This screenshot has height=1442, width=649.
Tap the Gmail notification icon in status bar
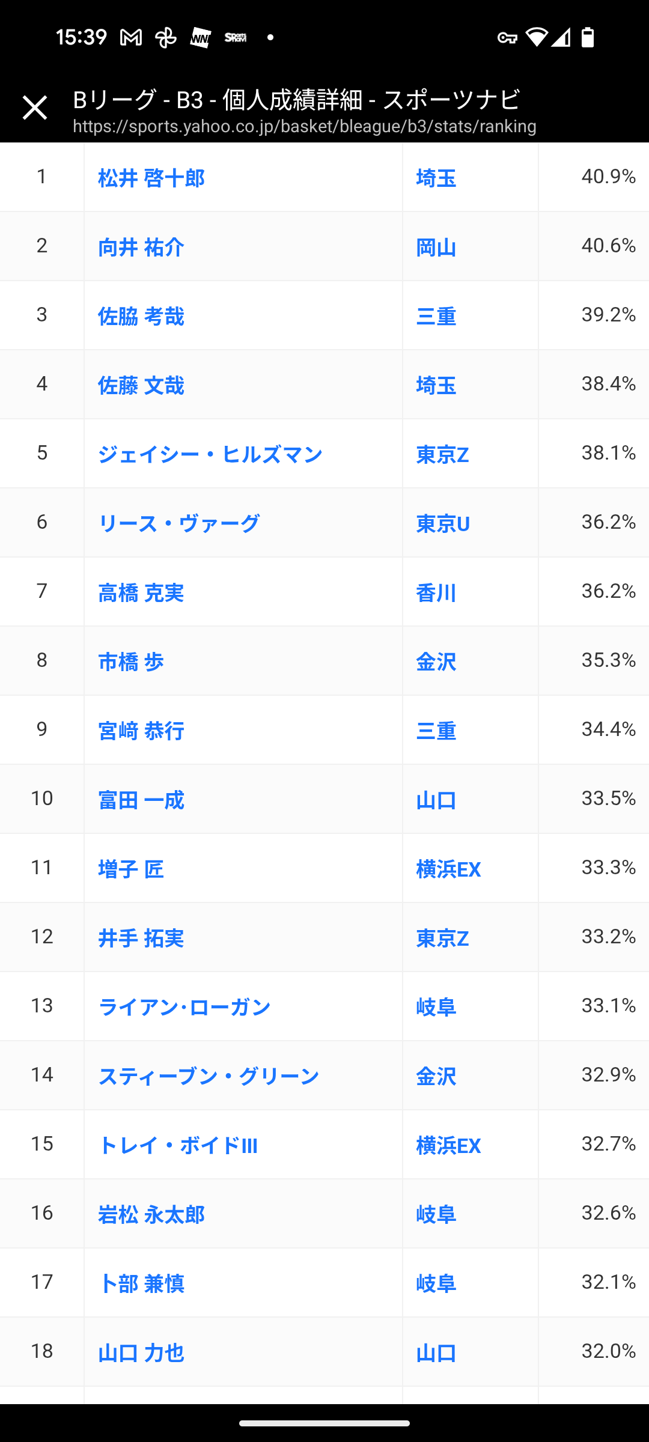click(x=131, y=38)
